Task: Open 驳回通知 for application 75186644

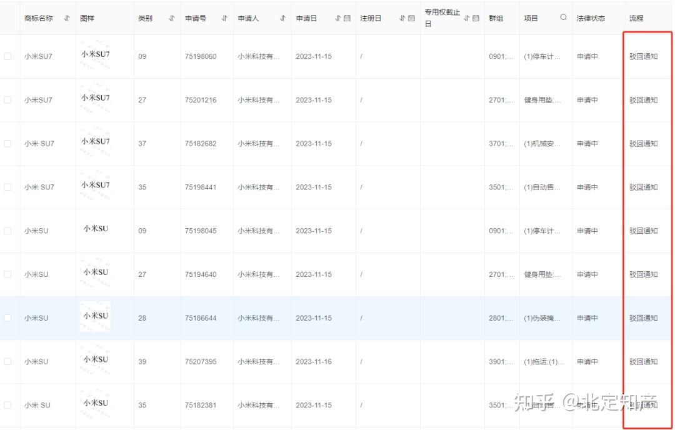Action: tap(644, 318)
